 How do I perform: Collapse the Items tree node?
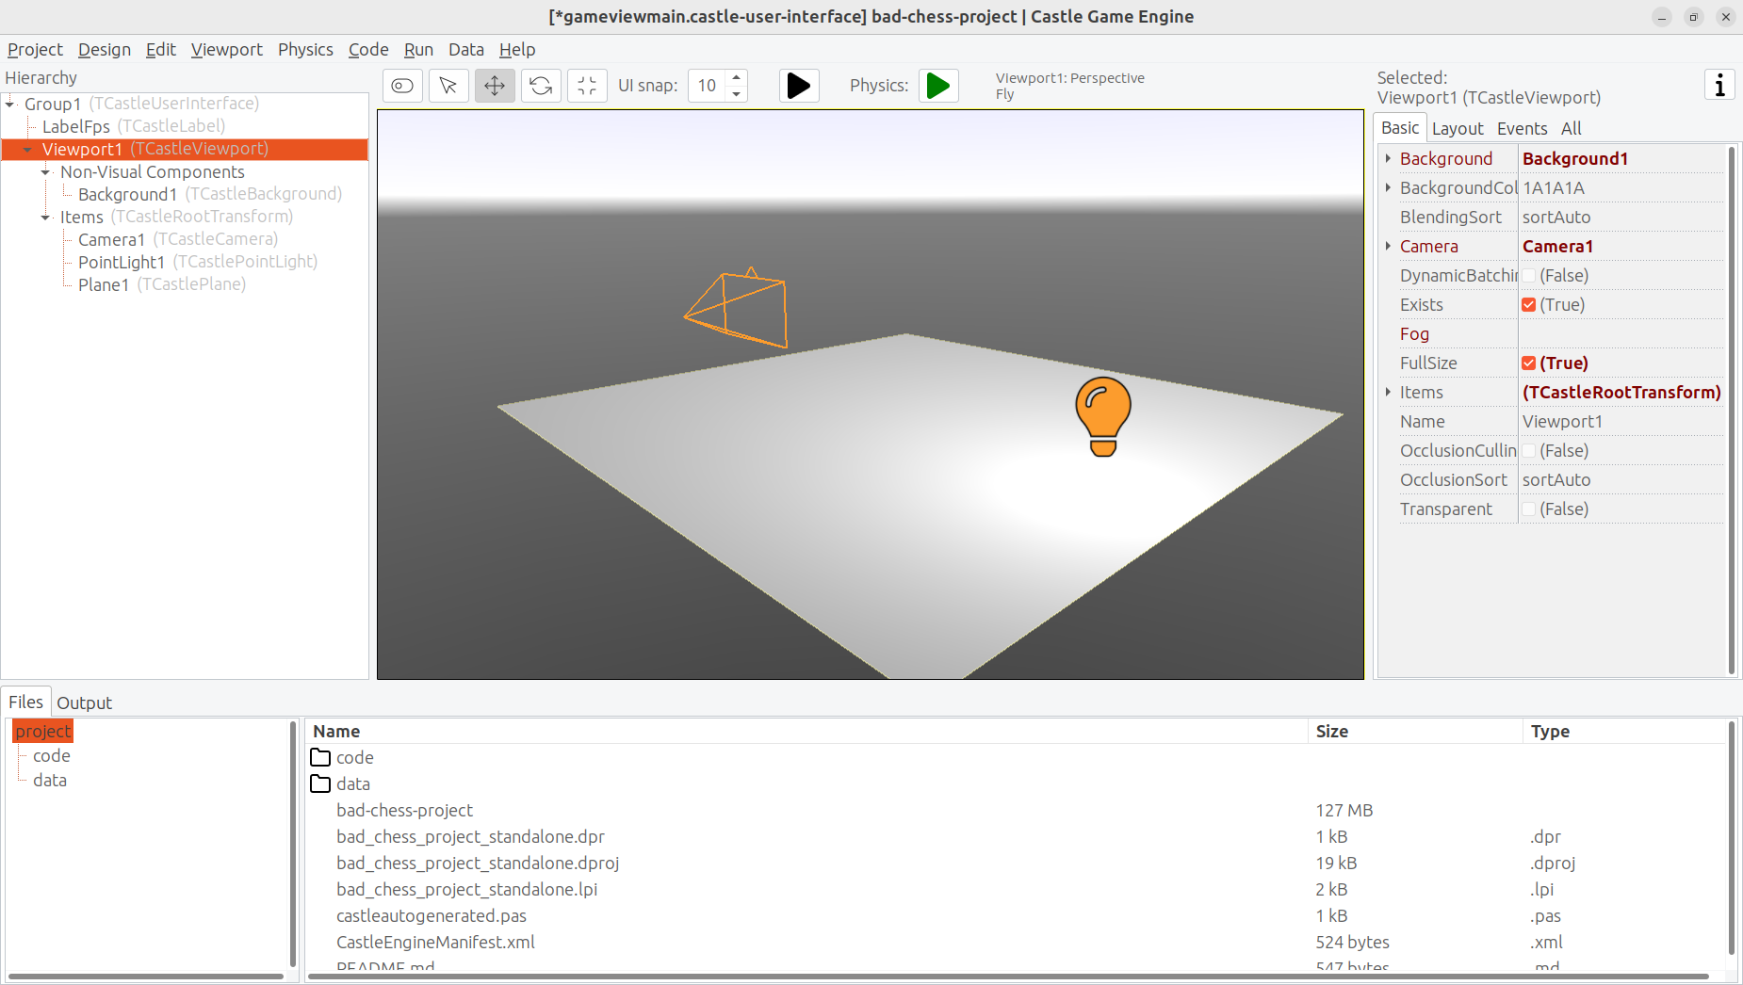click(x=45, y=218)
